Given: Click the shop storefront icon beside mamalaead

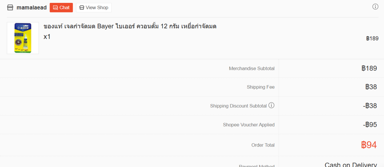Looking at the screenshot, I should point(10,7).
